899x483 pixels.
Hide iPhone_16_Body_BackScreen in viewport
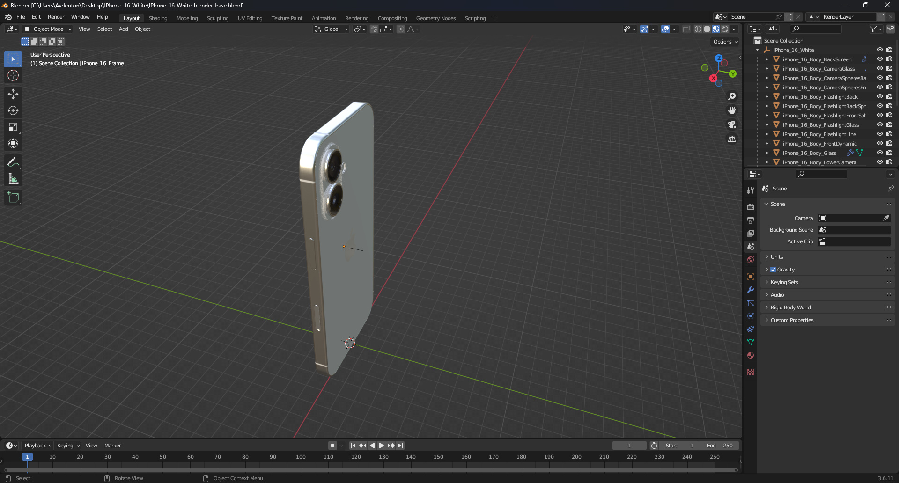pos(880,59)
